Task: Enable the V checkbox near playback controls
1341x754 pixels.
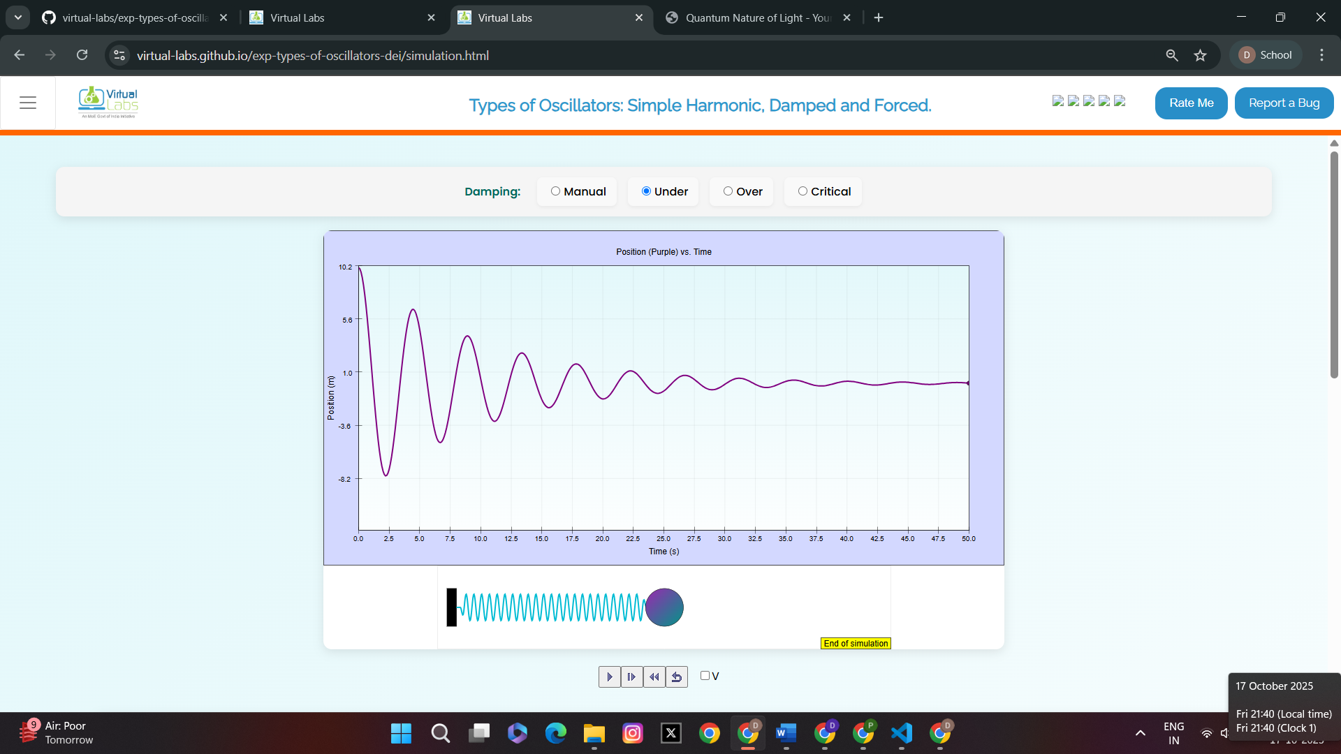Action: [705, 675]
